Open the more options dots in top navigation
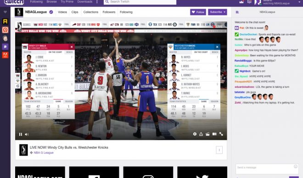Viewport: 303px width, 178px height. 97,2
